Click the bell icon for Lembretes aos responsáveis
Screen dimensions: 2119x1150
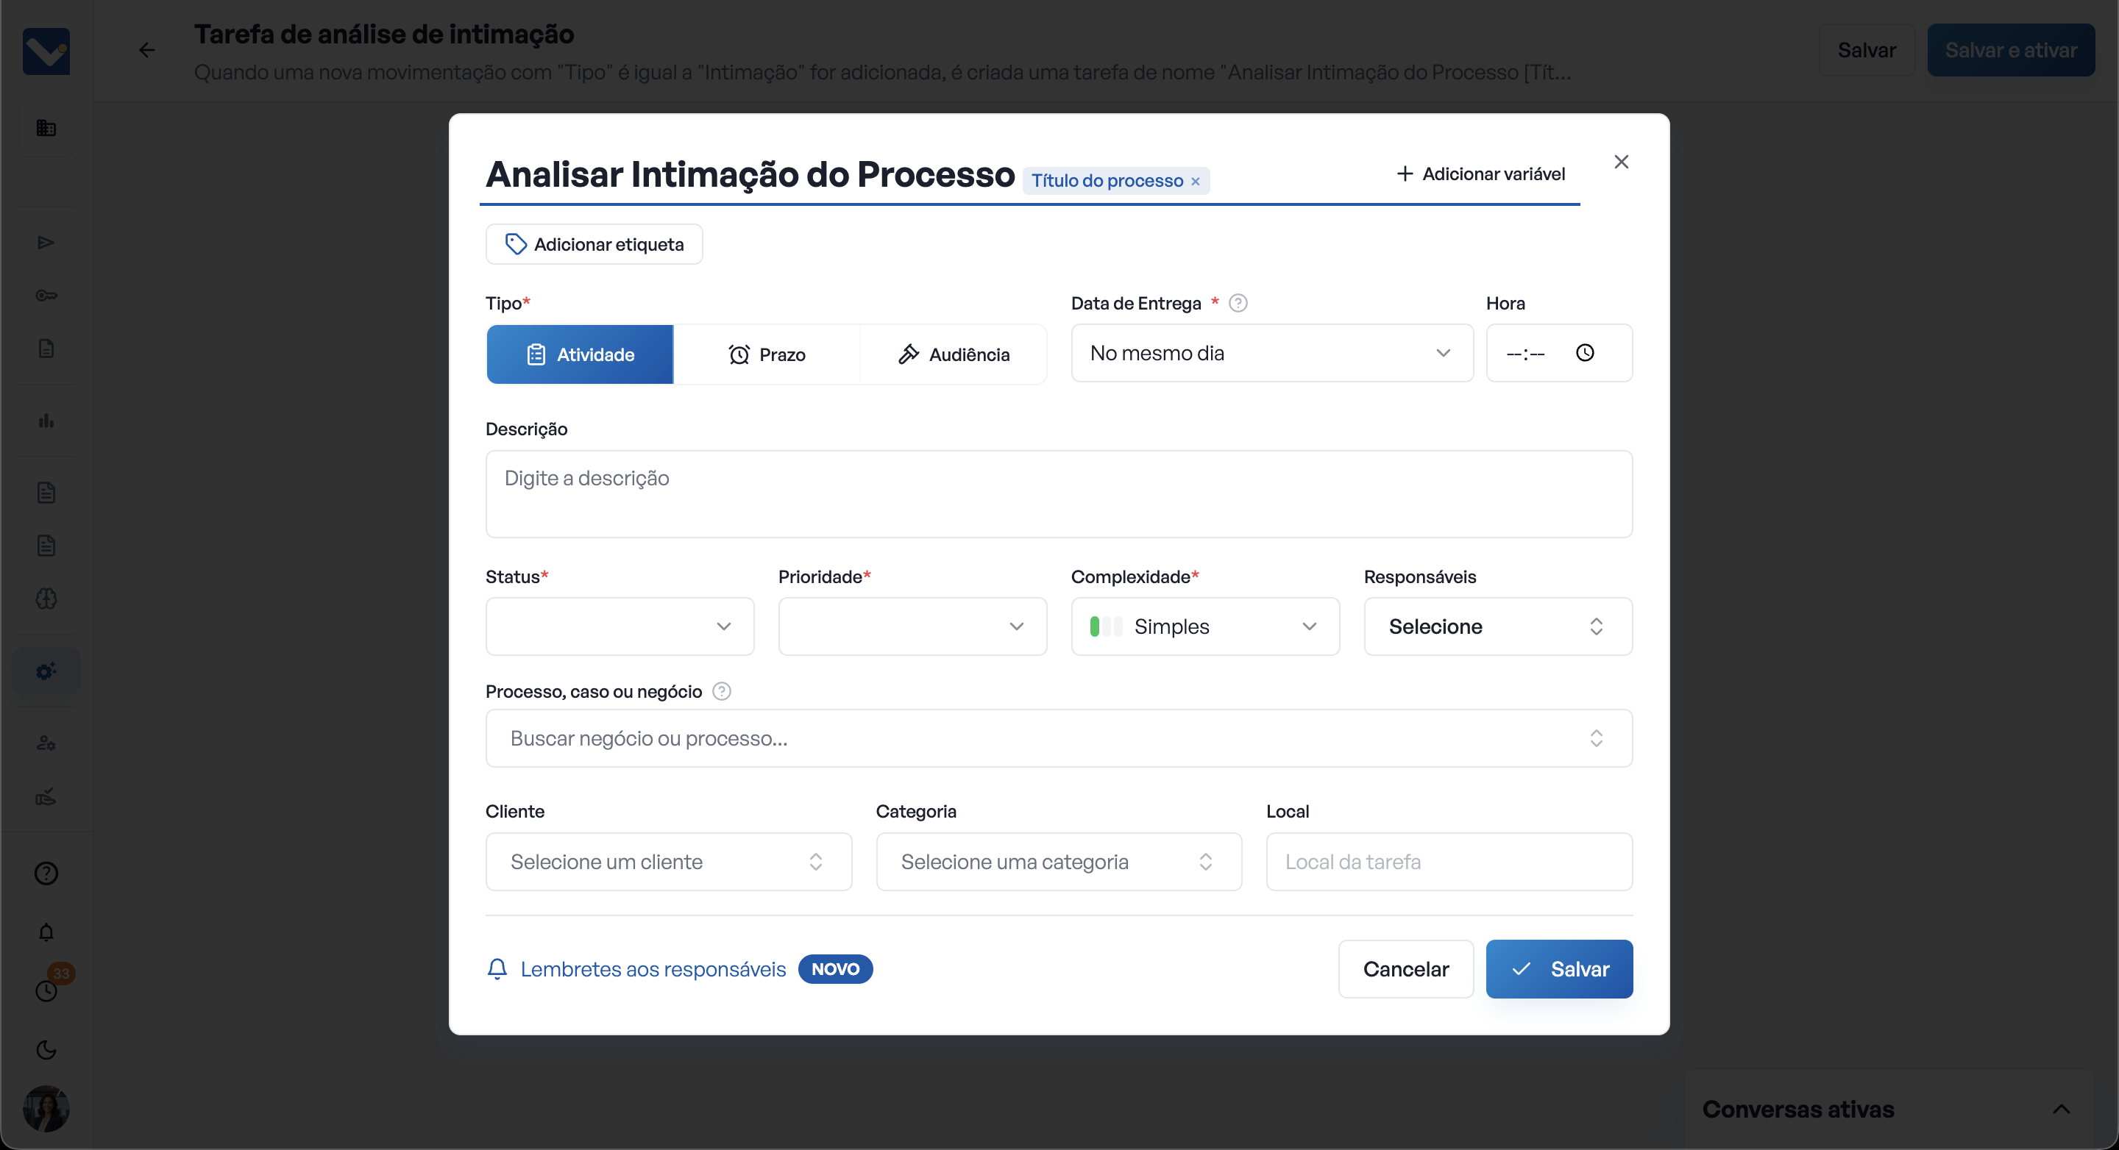coord(497,968)
